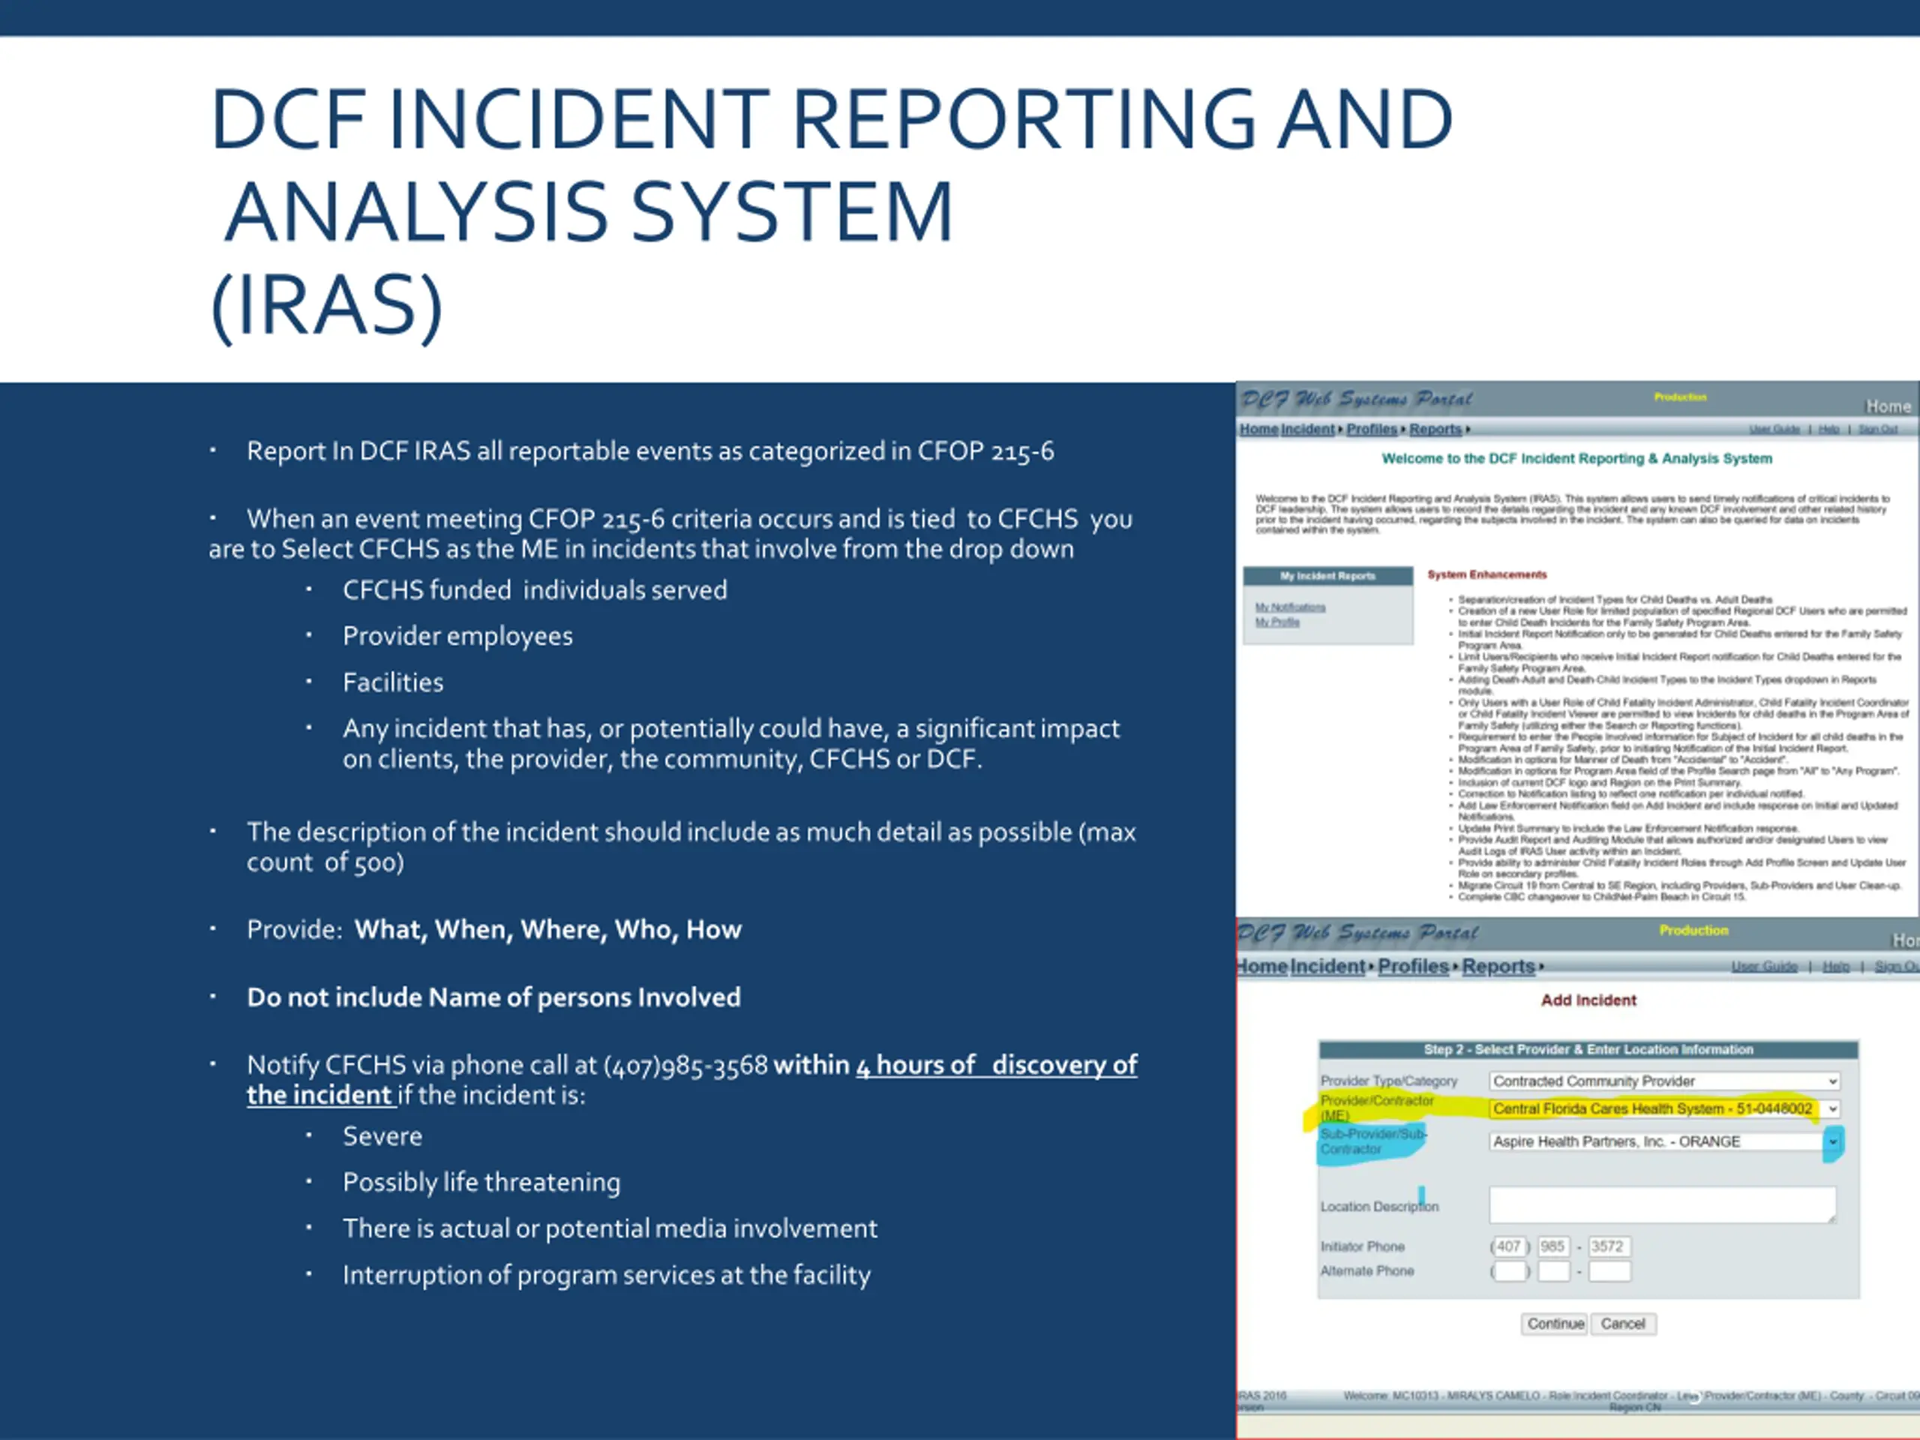
Task: Click 'Step 2 - Select Provider & Enter Location Information' header
Action: (x=1588, y=1049)
